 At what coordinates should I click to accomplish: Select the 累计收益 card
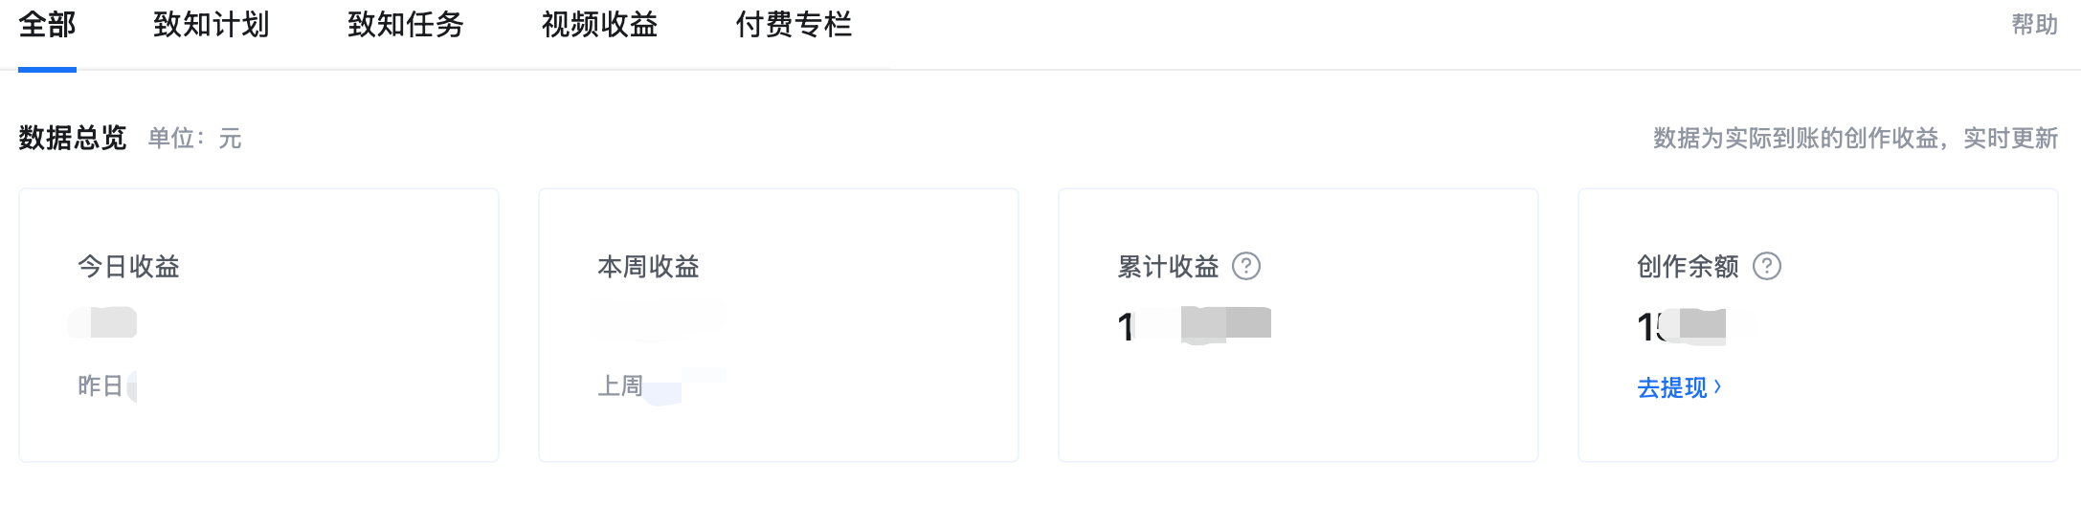tap(1298, 325)
